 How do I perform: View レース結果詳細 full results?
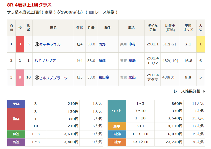187,91
